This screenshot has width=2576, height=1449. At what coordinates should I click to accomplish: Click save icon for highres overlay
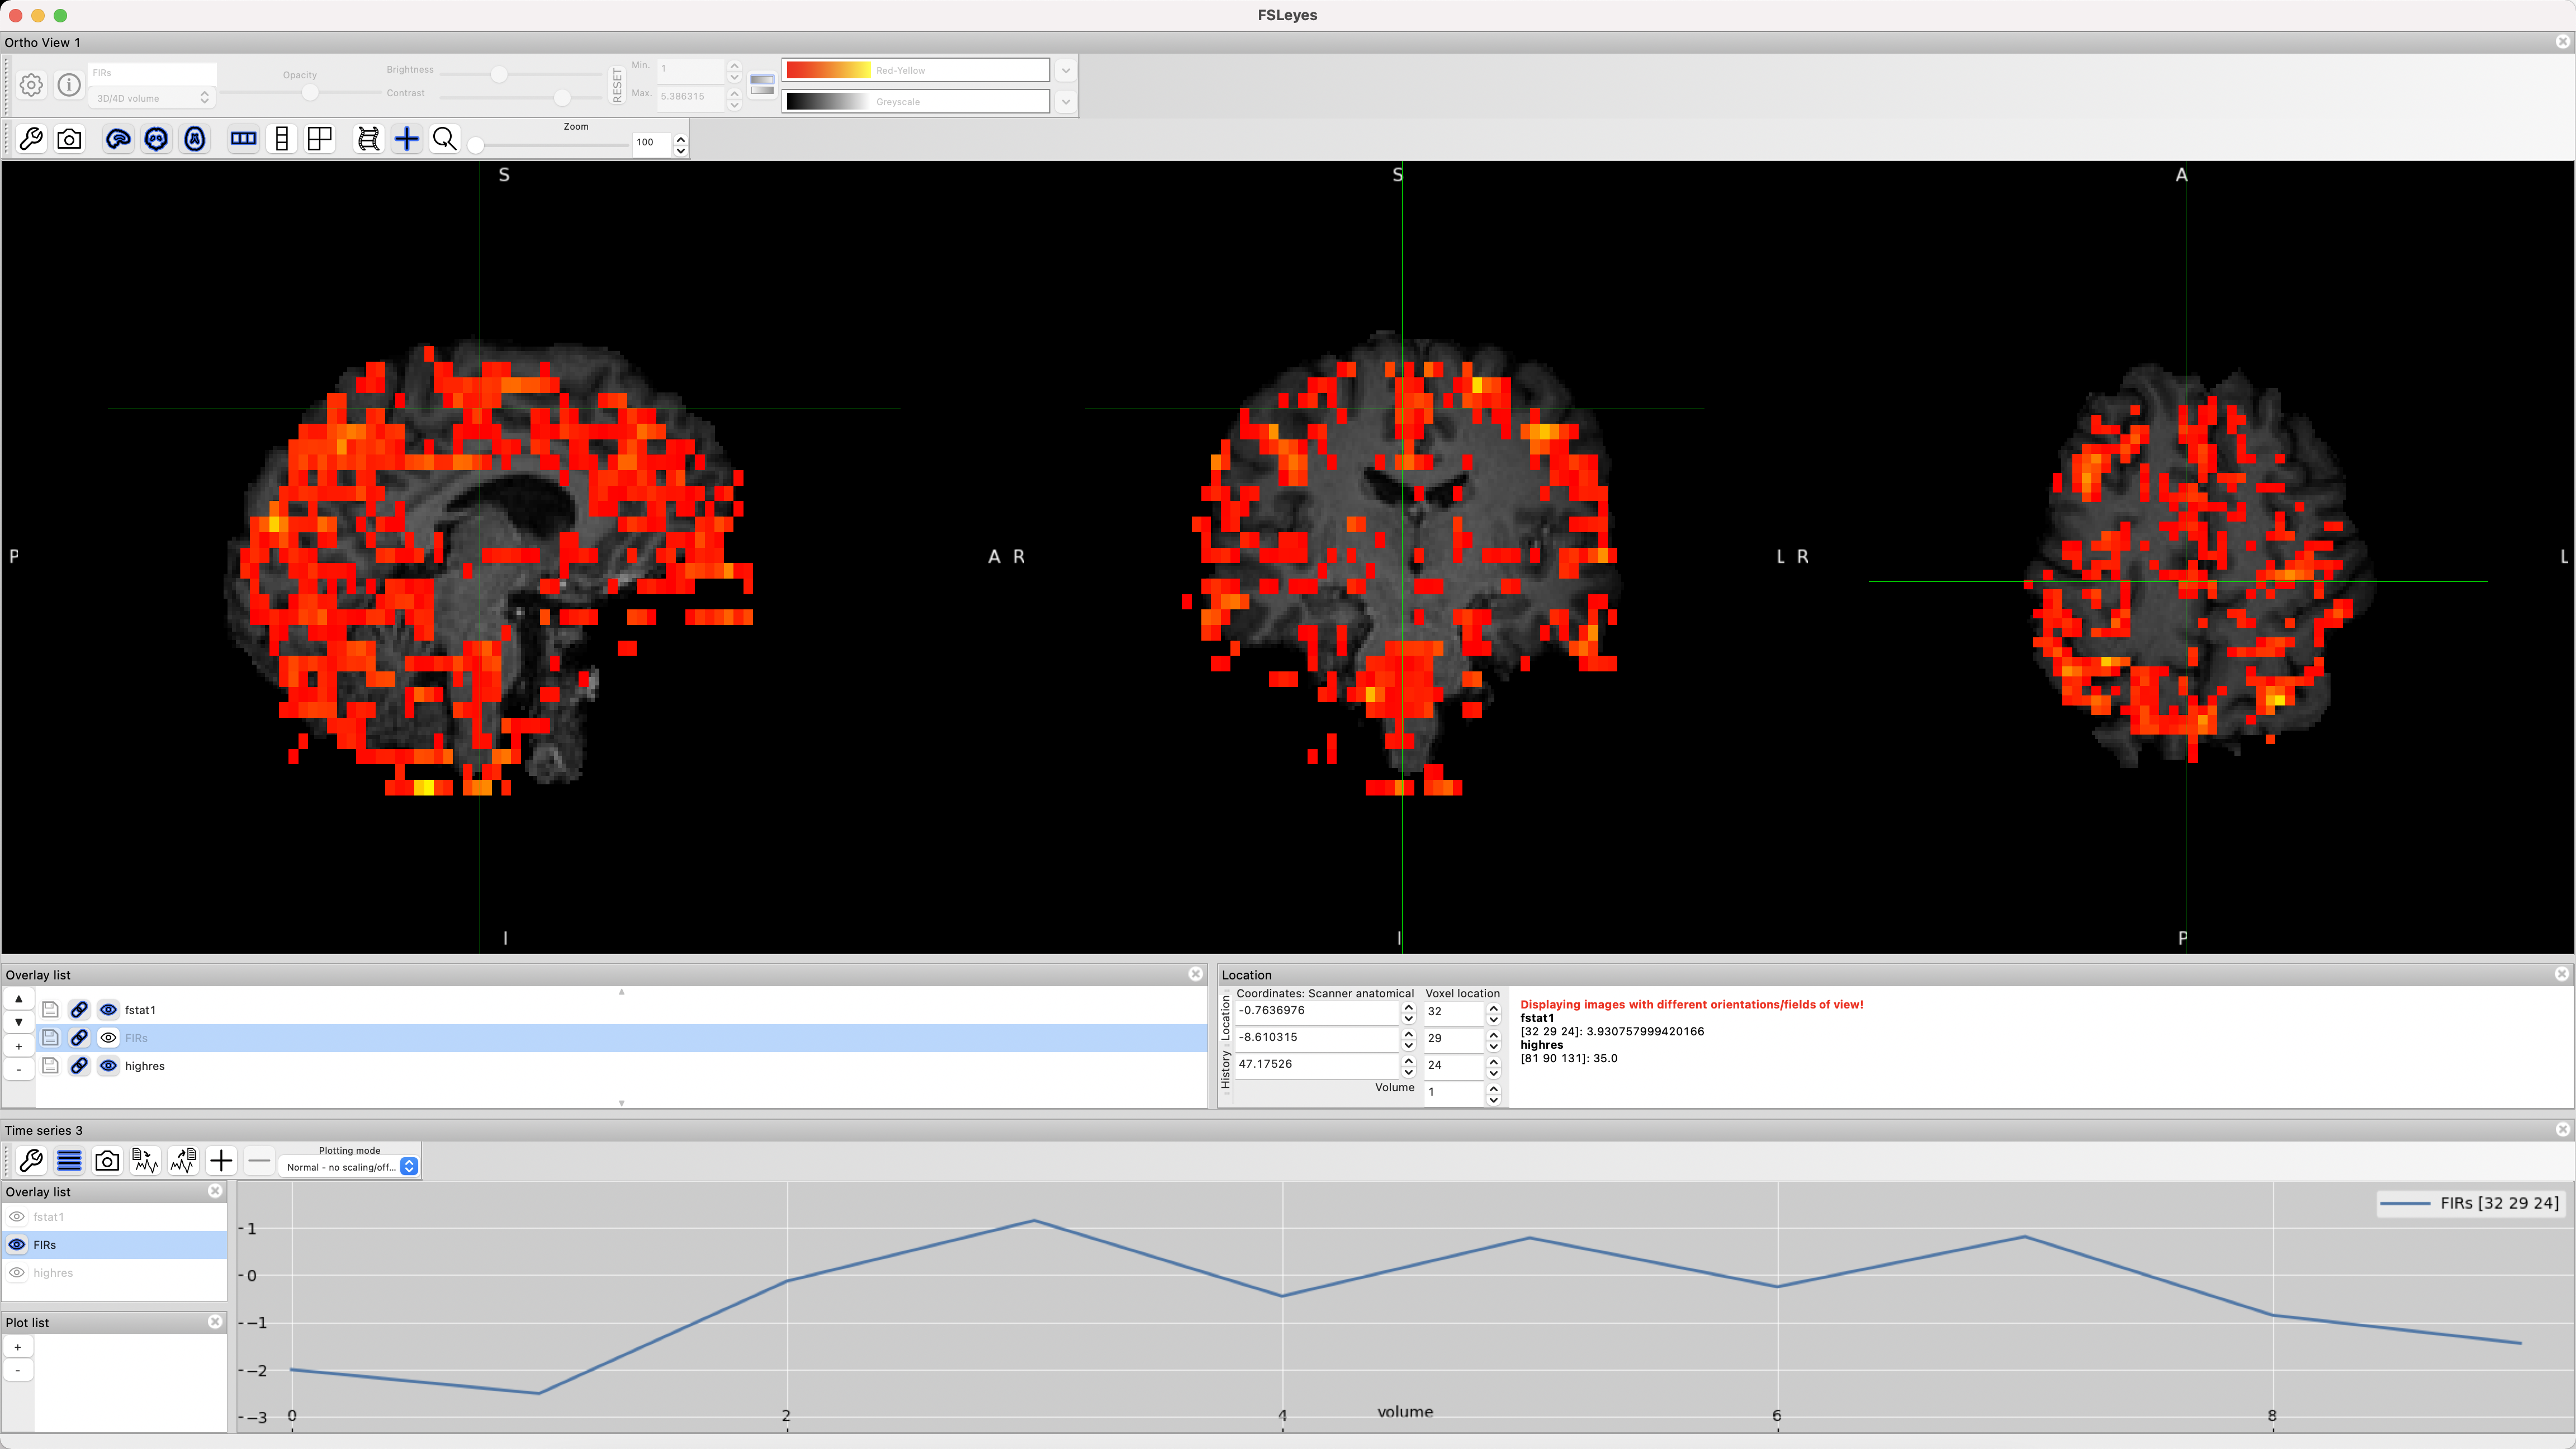click(x=50, y=1066)
